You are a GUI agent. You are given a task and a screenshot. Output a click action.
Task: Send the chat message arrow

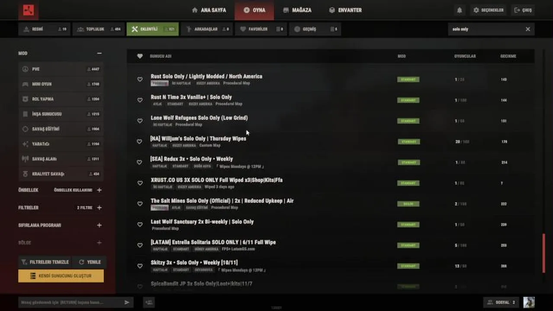coord(127,302)
